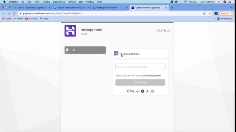Open the Apple menu
This screenshot has height=132, width=236.
pyautogui.click(x=4, y=2)
